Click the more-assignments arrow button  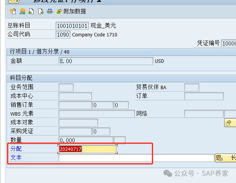coord(230,123)
